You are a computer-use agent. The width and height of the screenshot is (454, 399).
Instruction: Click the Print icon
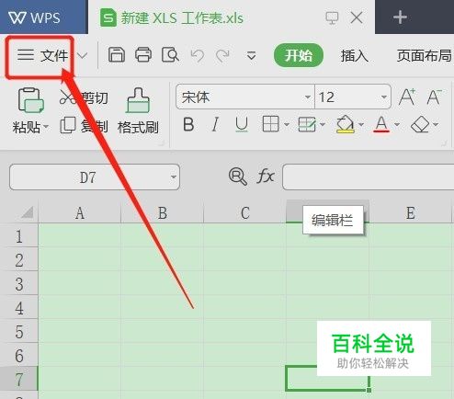pos(143,55)
